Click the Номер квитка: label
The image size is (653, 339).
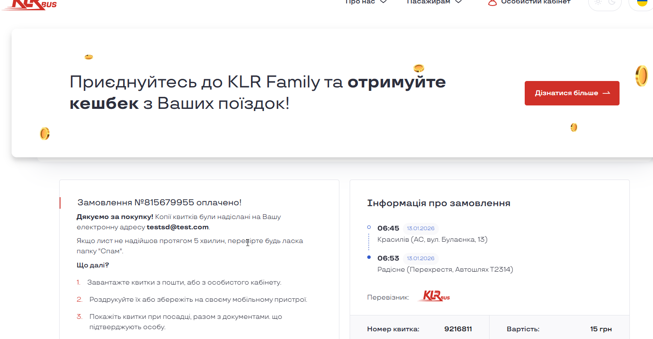(393, 329)
